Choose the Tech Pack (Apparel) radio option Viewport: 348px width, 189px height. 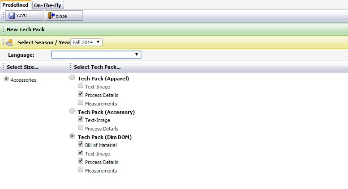72,77
